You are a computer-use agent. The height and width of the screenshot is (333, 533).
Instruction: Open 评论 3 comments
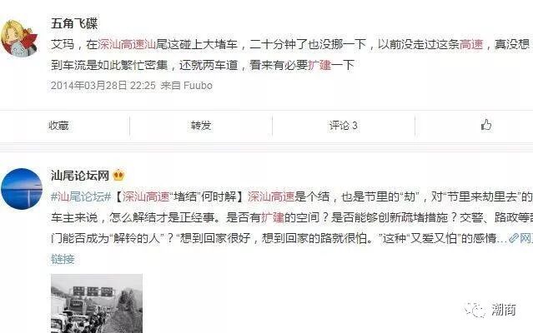click(343, 126)
